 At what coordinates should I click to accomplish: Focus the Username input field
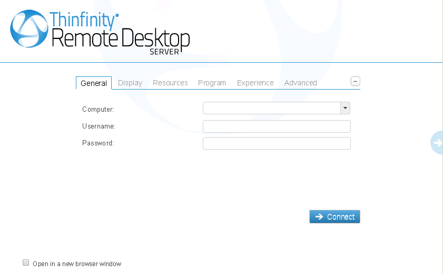(x=277, y=126)
